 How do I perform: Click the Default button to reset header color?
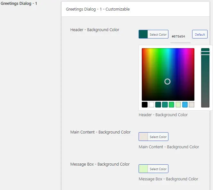click(x=200, y=34)
